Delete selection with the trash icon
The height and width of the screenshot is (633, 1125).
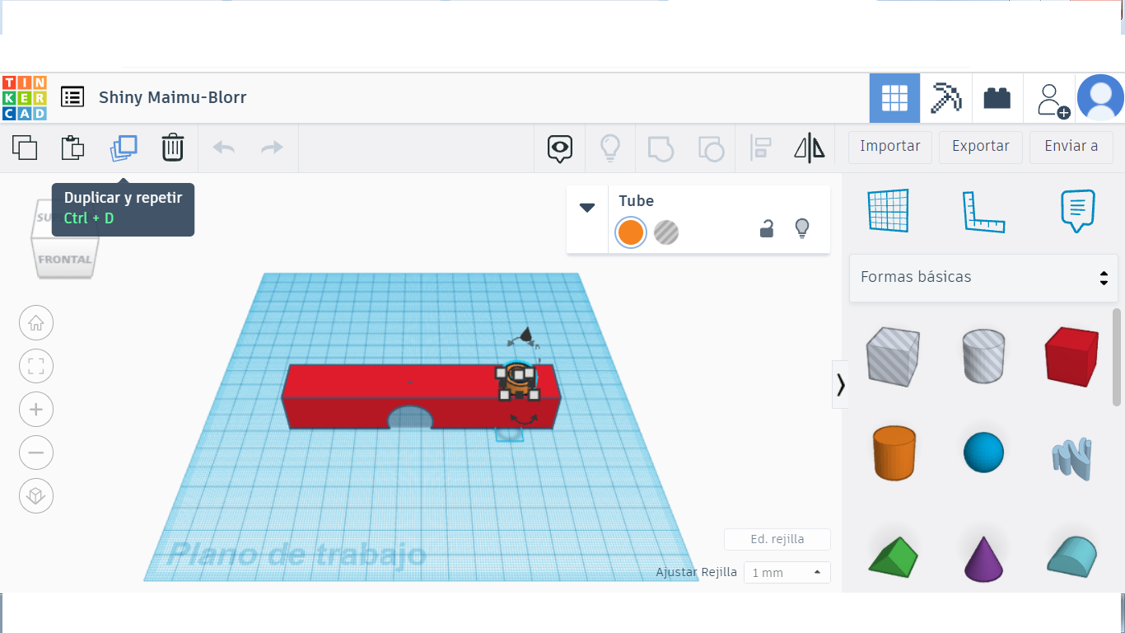[172, 148]
